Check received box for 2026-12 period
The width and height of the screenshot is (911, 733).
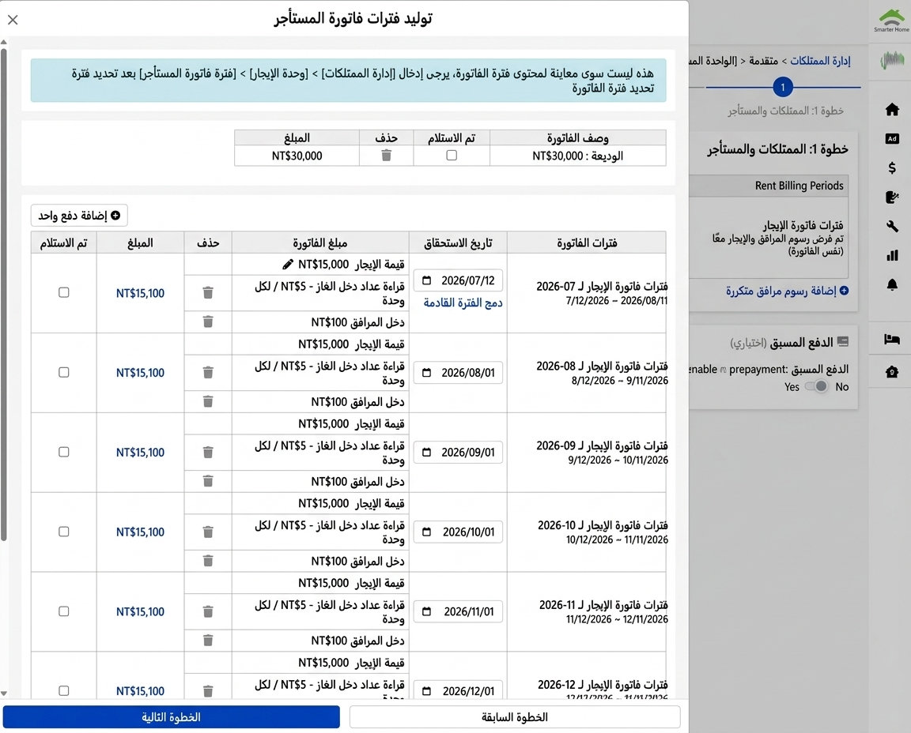[64, 690]
